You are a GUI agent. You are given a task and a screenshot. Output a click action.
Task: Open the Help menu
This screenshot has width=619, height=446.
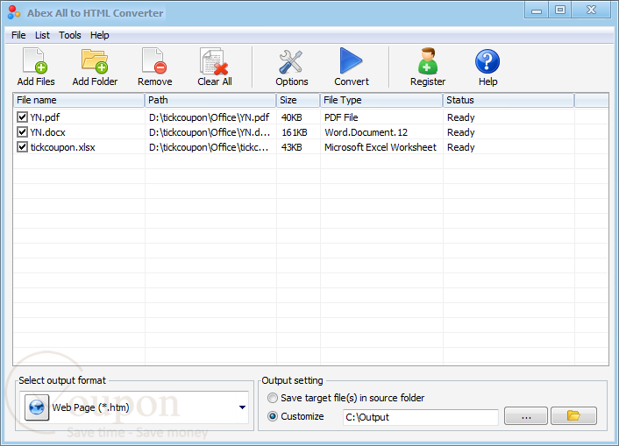coord(99,35)
